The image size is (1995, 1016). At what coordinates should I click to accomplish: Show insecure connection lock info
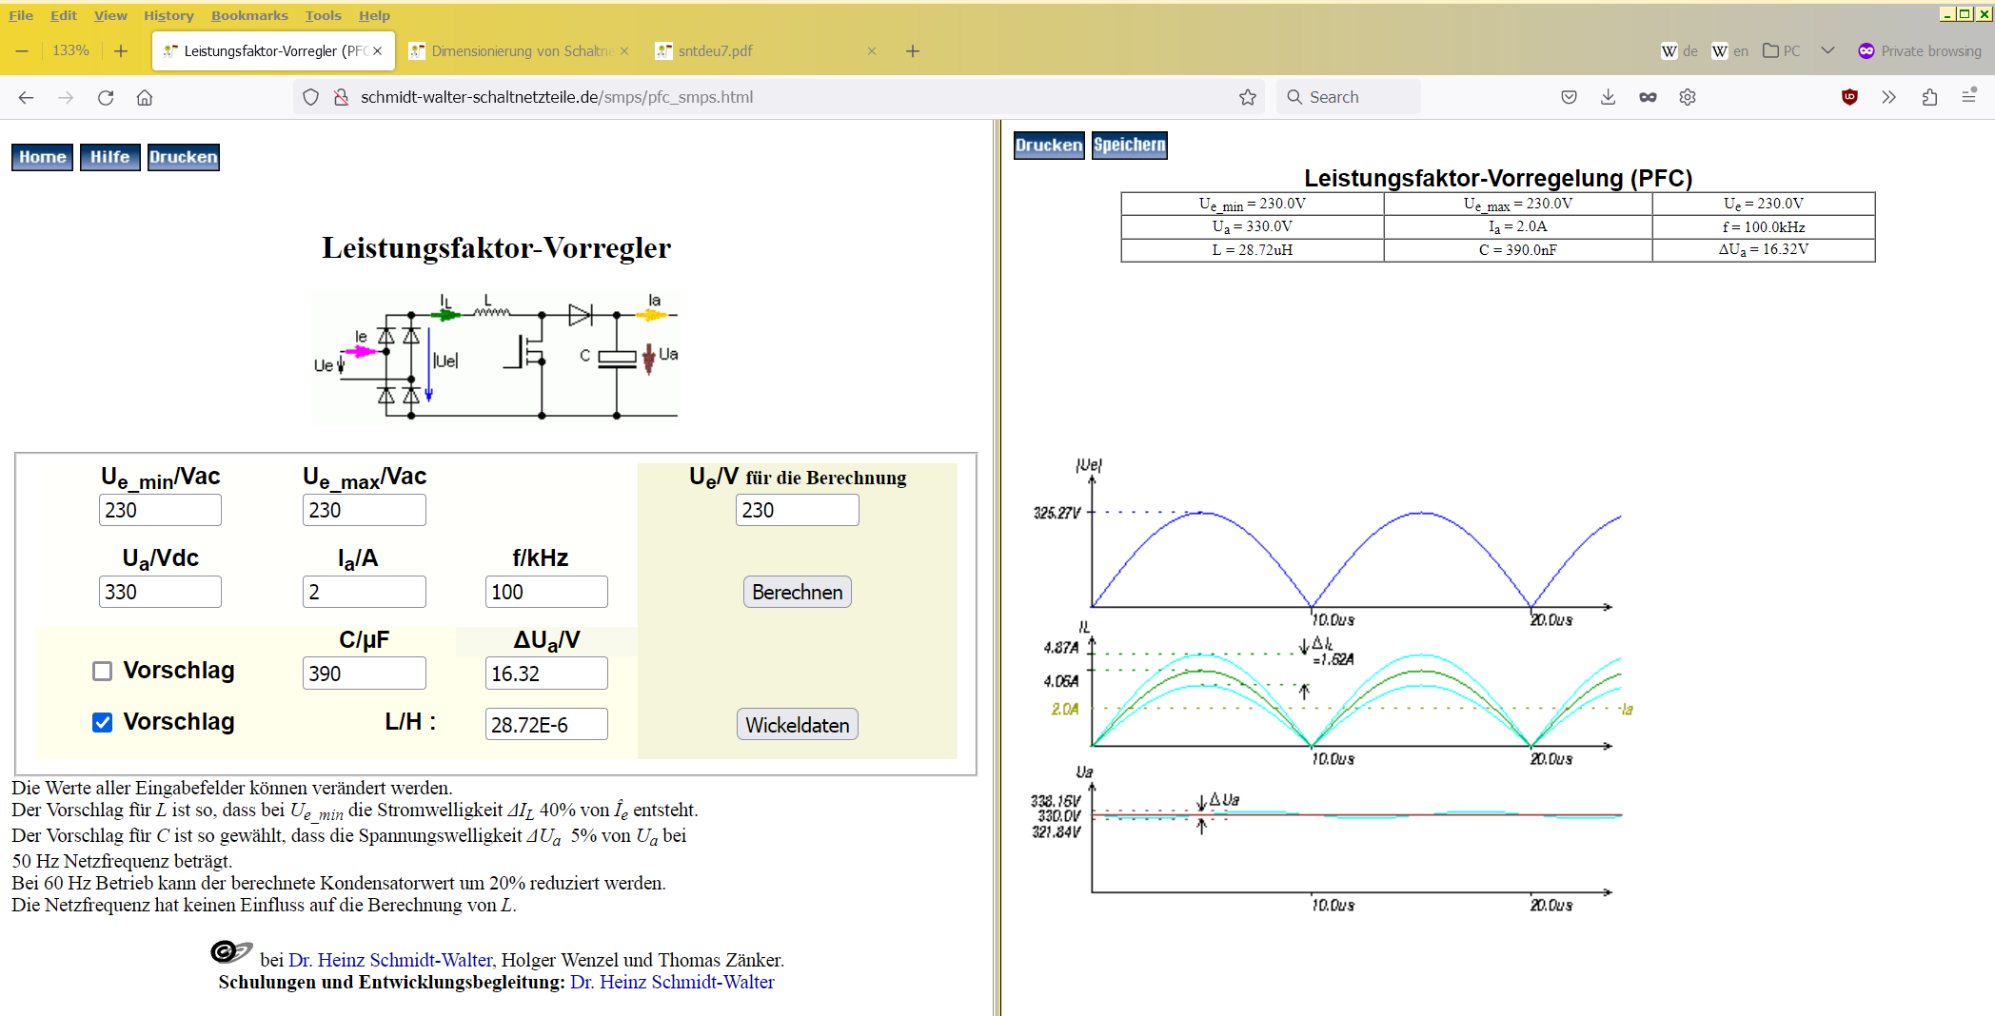tap(341, 97)
